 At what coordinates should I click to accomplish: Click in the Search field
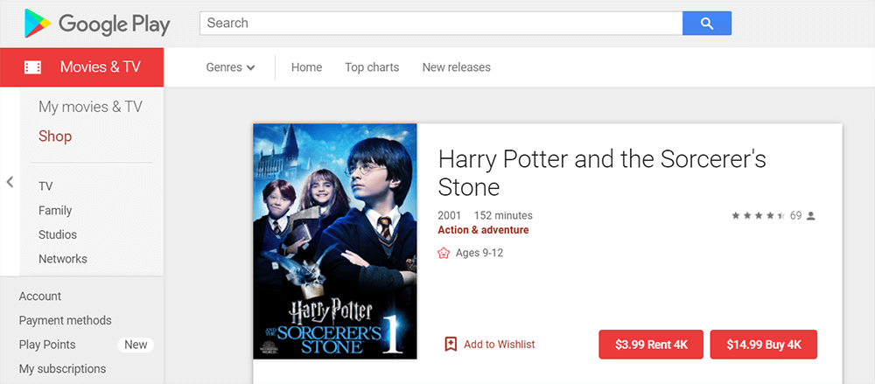441,24
